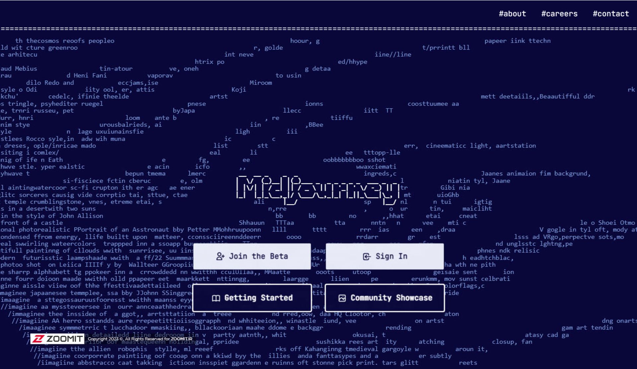Navigate to the #about page
Screen dimensions: 637x369
point(512,14)
